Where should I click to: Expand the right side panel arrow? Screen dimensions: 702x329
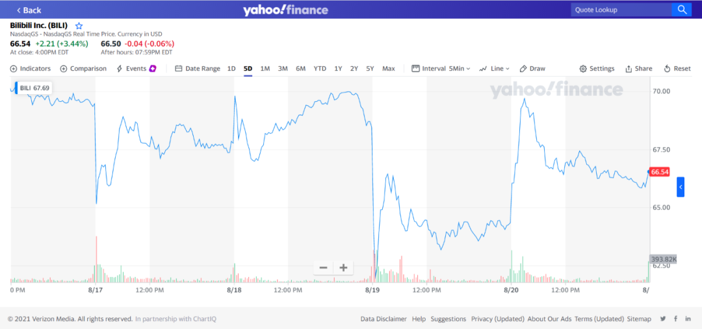(681, 187)
